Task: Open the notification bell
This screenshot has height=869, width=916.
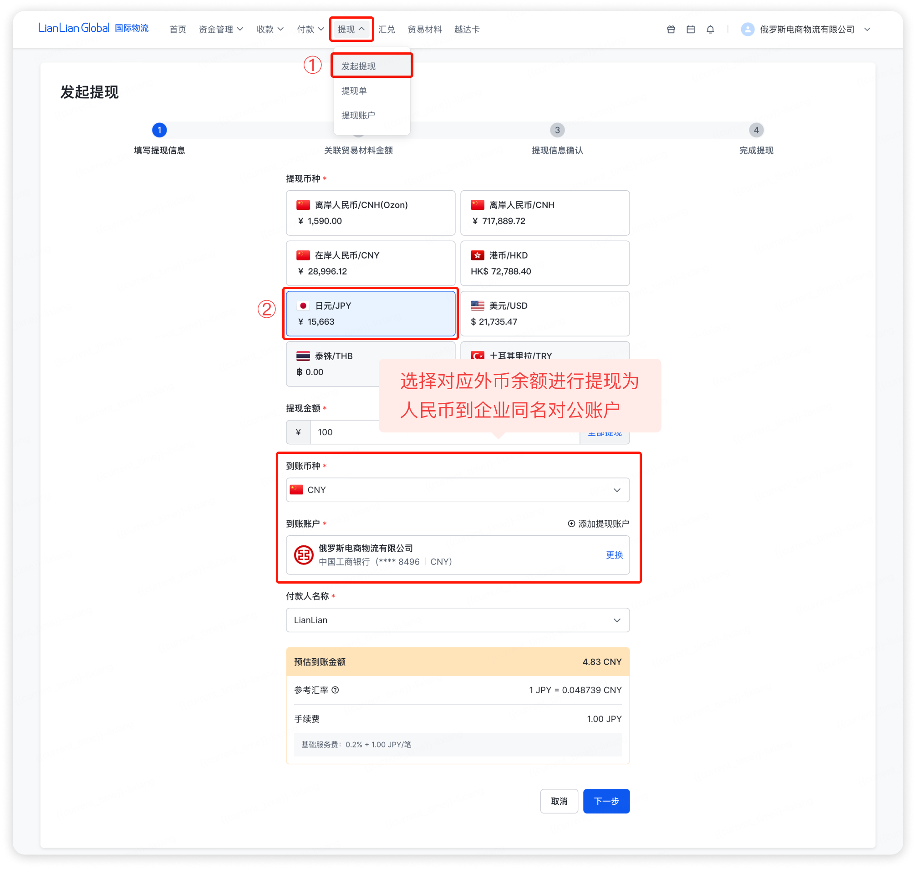Action: (710, 30)
